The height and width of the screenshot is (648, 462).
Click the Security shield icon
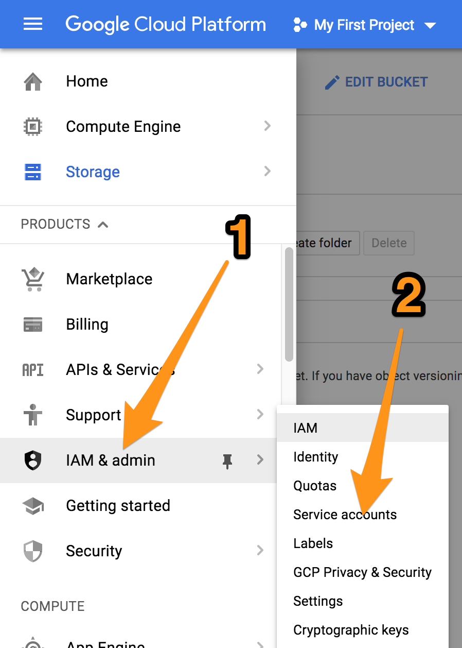click(x=33, y=551)
